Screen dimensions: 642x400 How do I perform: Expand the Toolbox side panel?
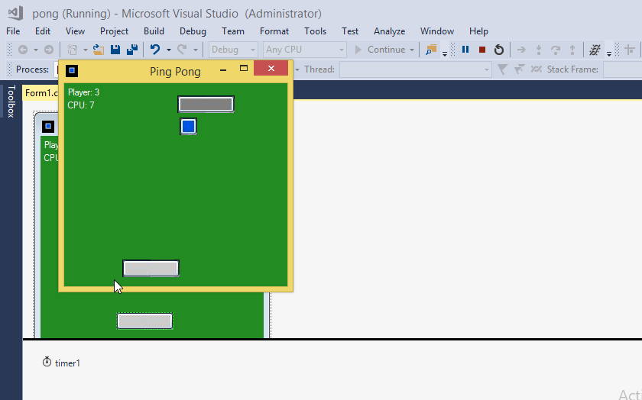tap(11, 102)
